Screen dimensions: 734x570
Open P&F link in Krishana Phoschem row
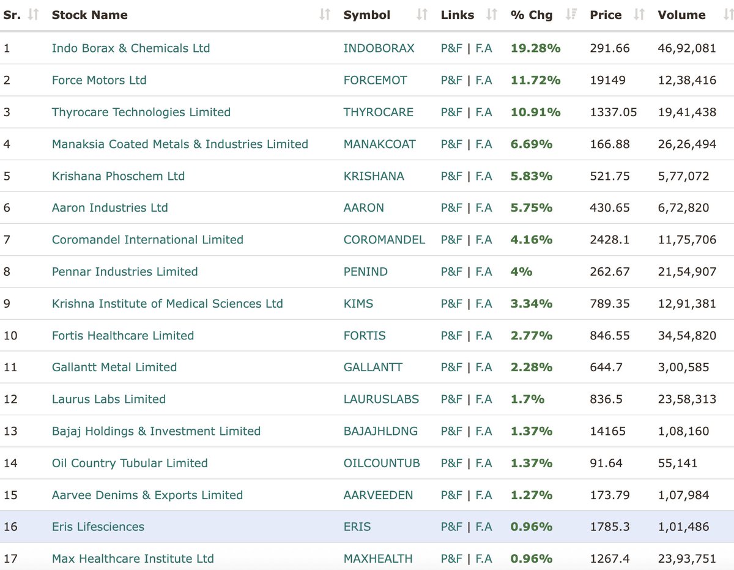(451, 176)
